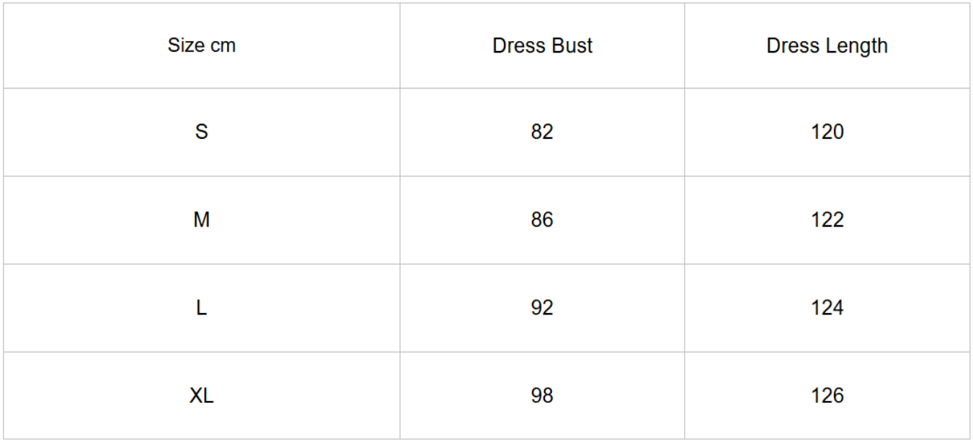Click divider between Size cm and Dress Bust headers
973x444 pixels.
(400, 45)
